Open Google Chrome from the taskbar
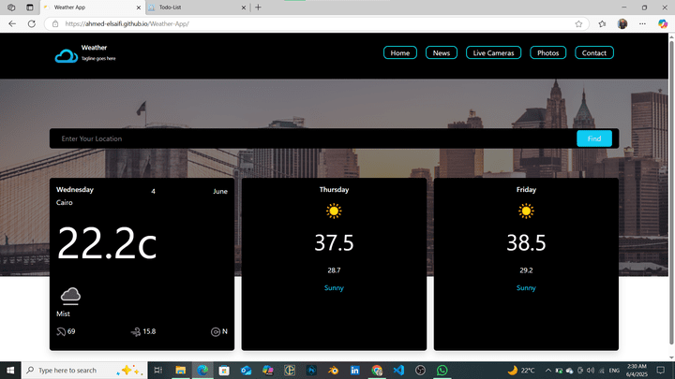This screenshot has width=675, height=379. (377, 370)
